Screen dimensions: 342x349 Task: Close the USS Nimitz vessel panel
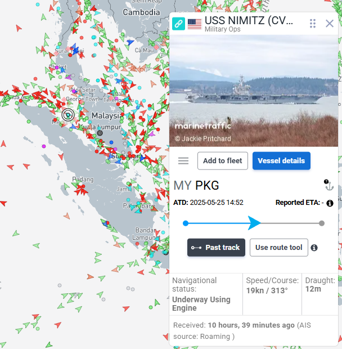coord(329,24)
